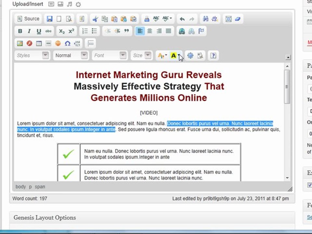Click the Insert Table icon
The image size is (312, 234).
coord(39,43)
